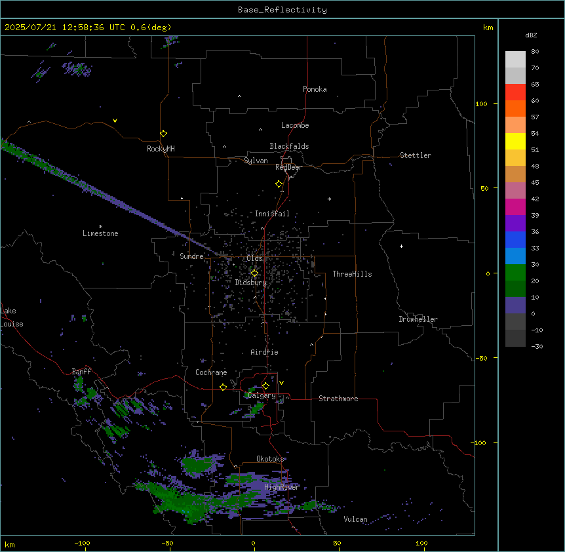The width and height of the screenshot is (565, 552).
Task: Click the -100 tick label on the bottom axis
Action: [82, 543]
